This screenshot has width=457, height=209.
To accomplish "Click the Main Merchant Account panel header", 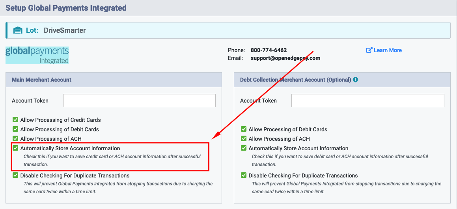I will (x=114, y=80).
